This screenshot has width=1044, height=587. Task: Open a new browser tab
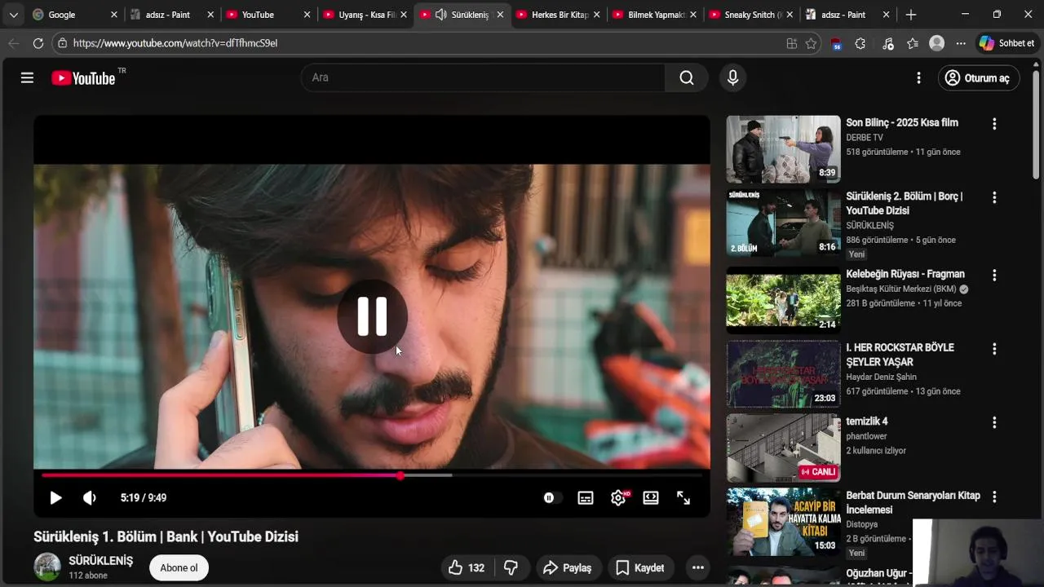pyautogui.click(x=911, y=15)
